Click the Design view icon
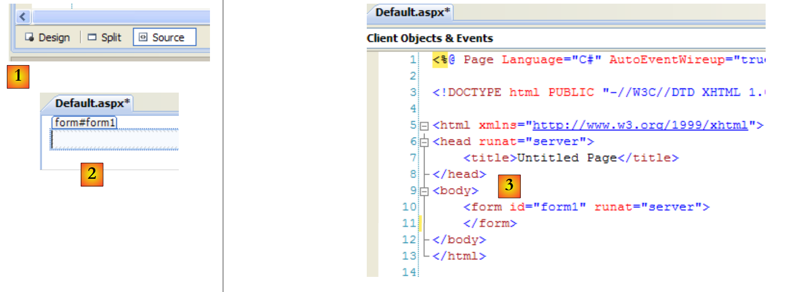The width and height of the screenshot is (789, 292). (x=30, y=37)
